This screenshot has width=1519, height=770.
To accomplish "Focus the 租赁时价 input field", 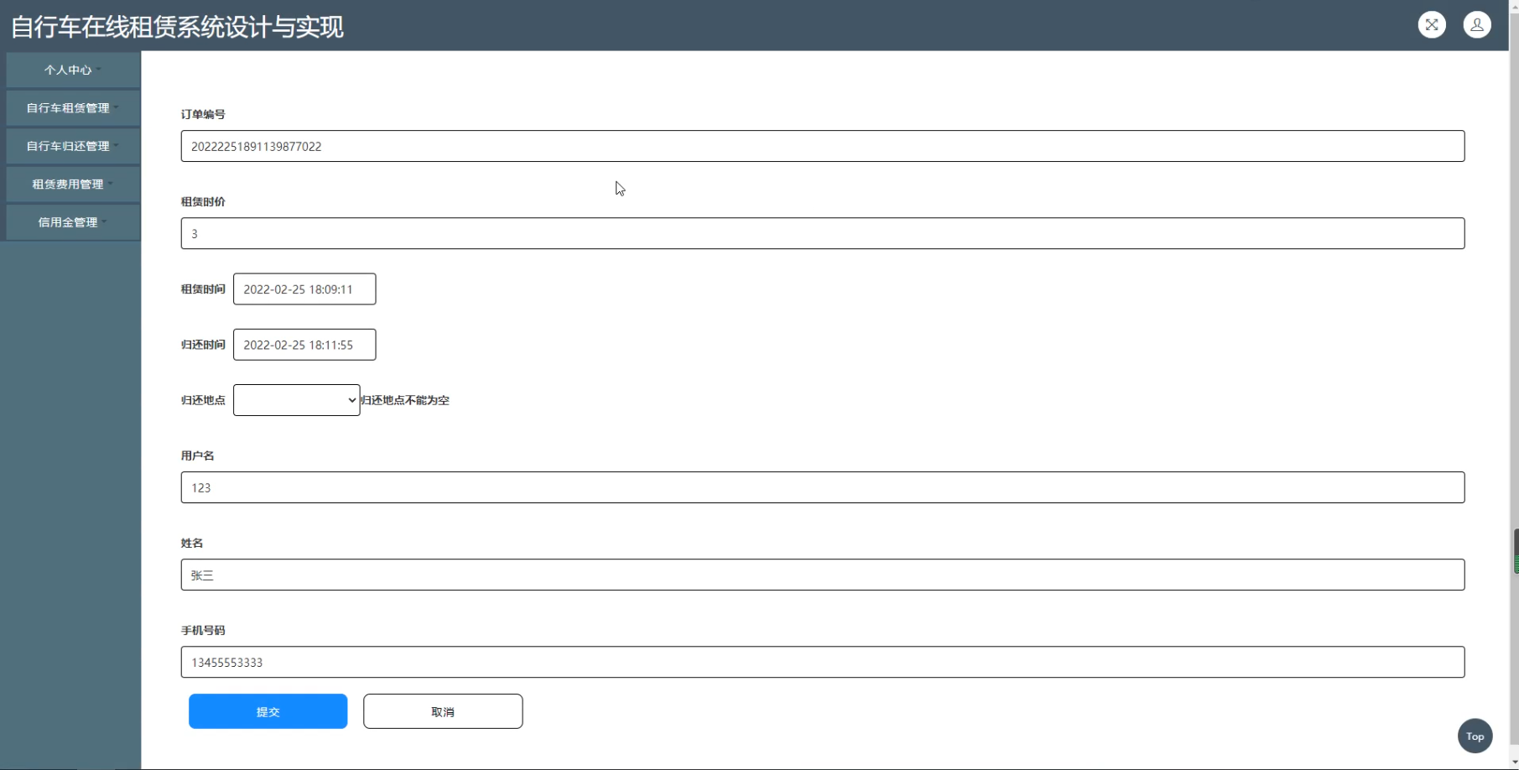I will (x=823, y=233).
